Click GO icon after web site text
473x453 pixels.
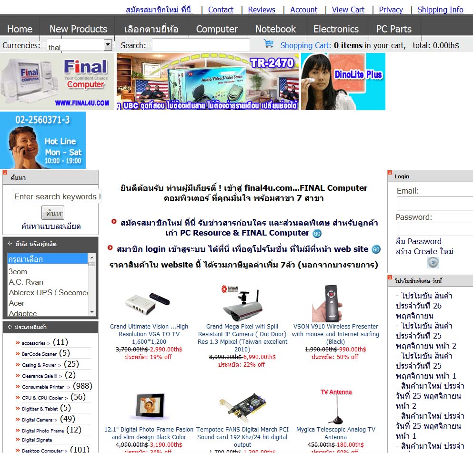[x=376, y=249]
